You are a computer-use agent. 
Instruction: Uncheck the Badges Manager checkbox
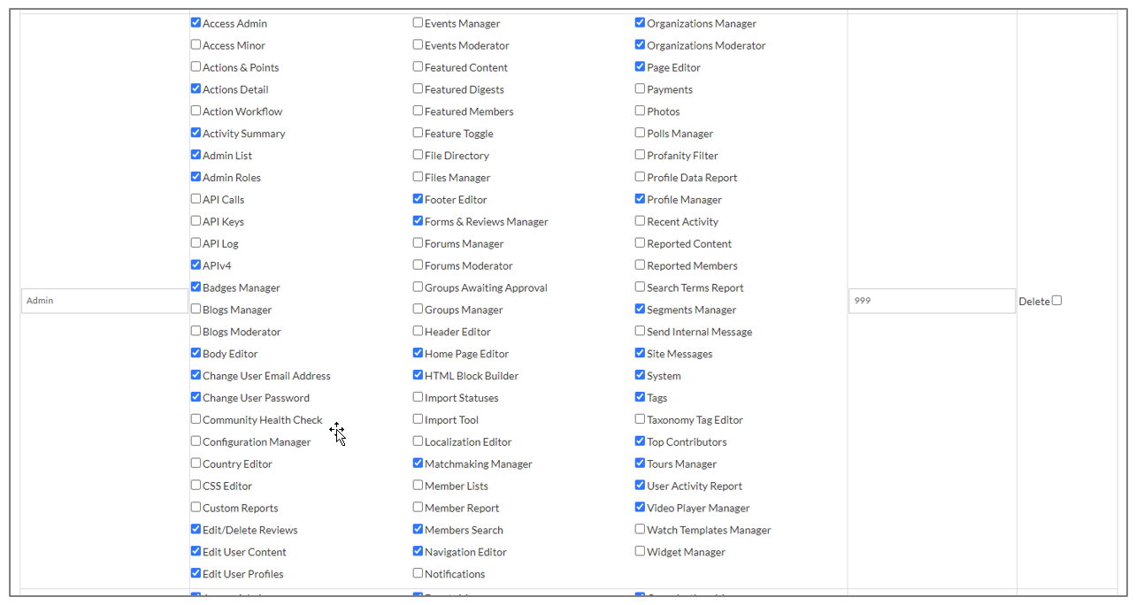click(196, 287)
